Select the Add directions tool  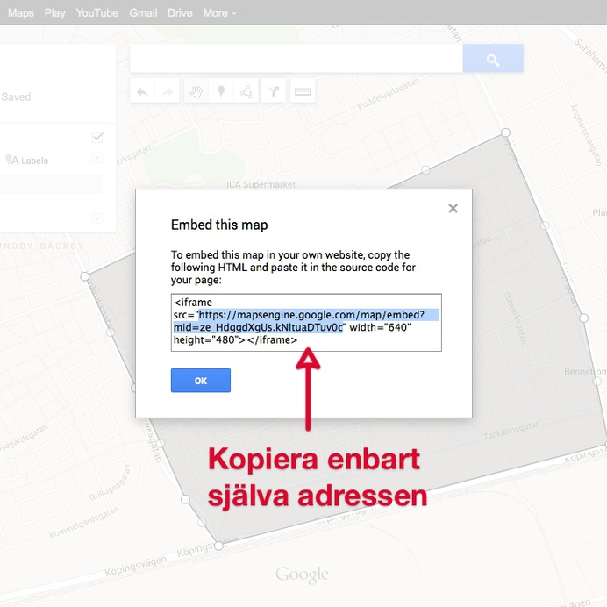[x=275, y=91]
